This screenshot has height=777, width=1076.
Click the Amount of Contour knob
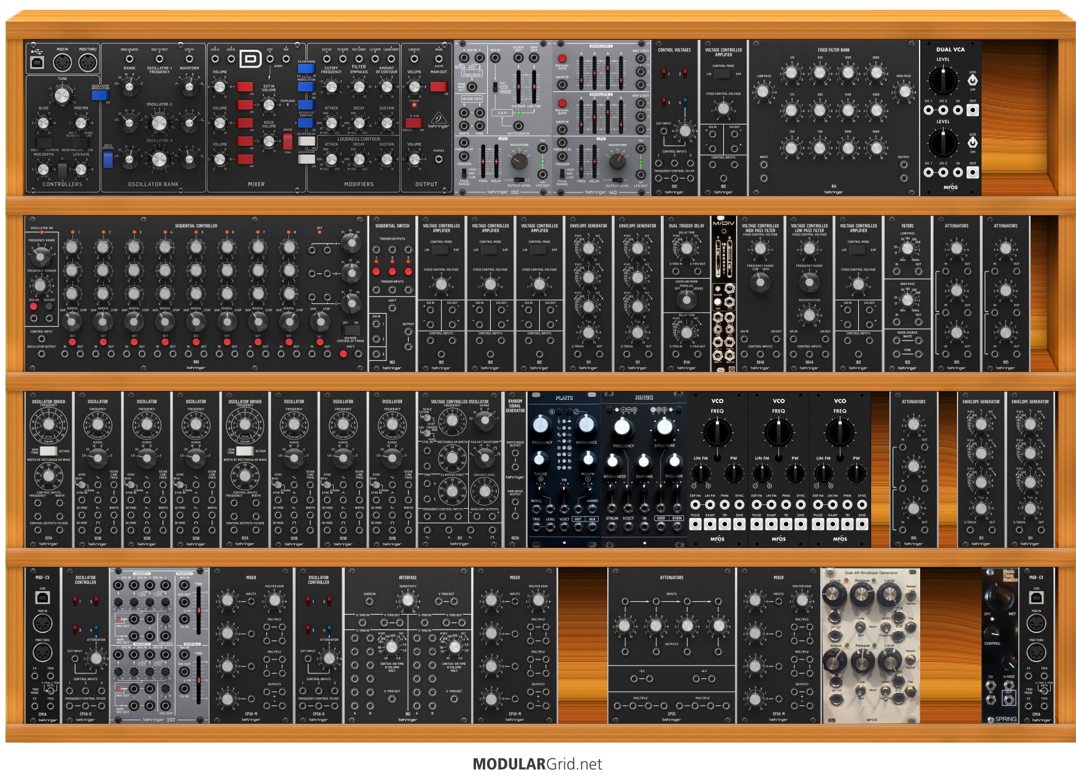point(386,87)
